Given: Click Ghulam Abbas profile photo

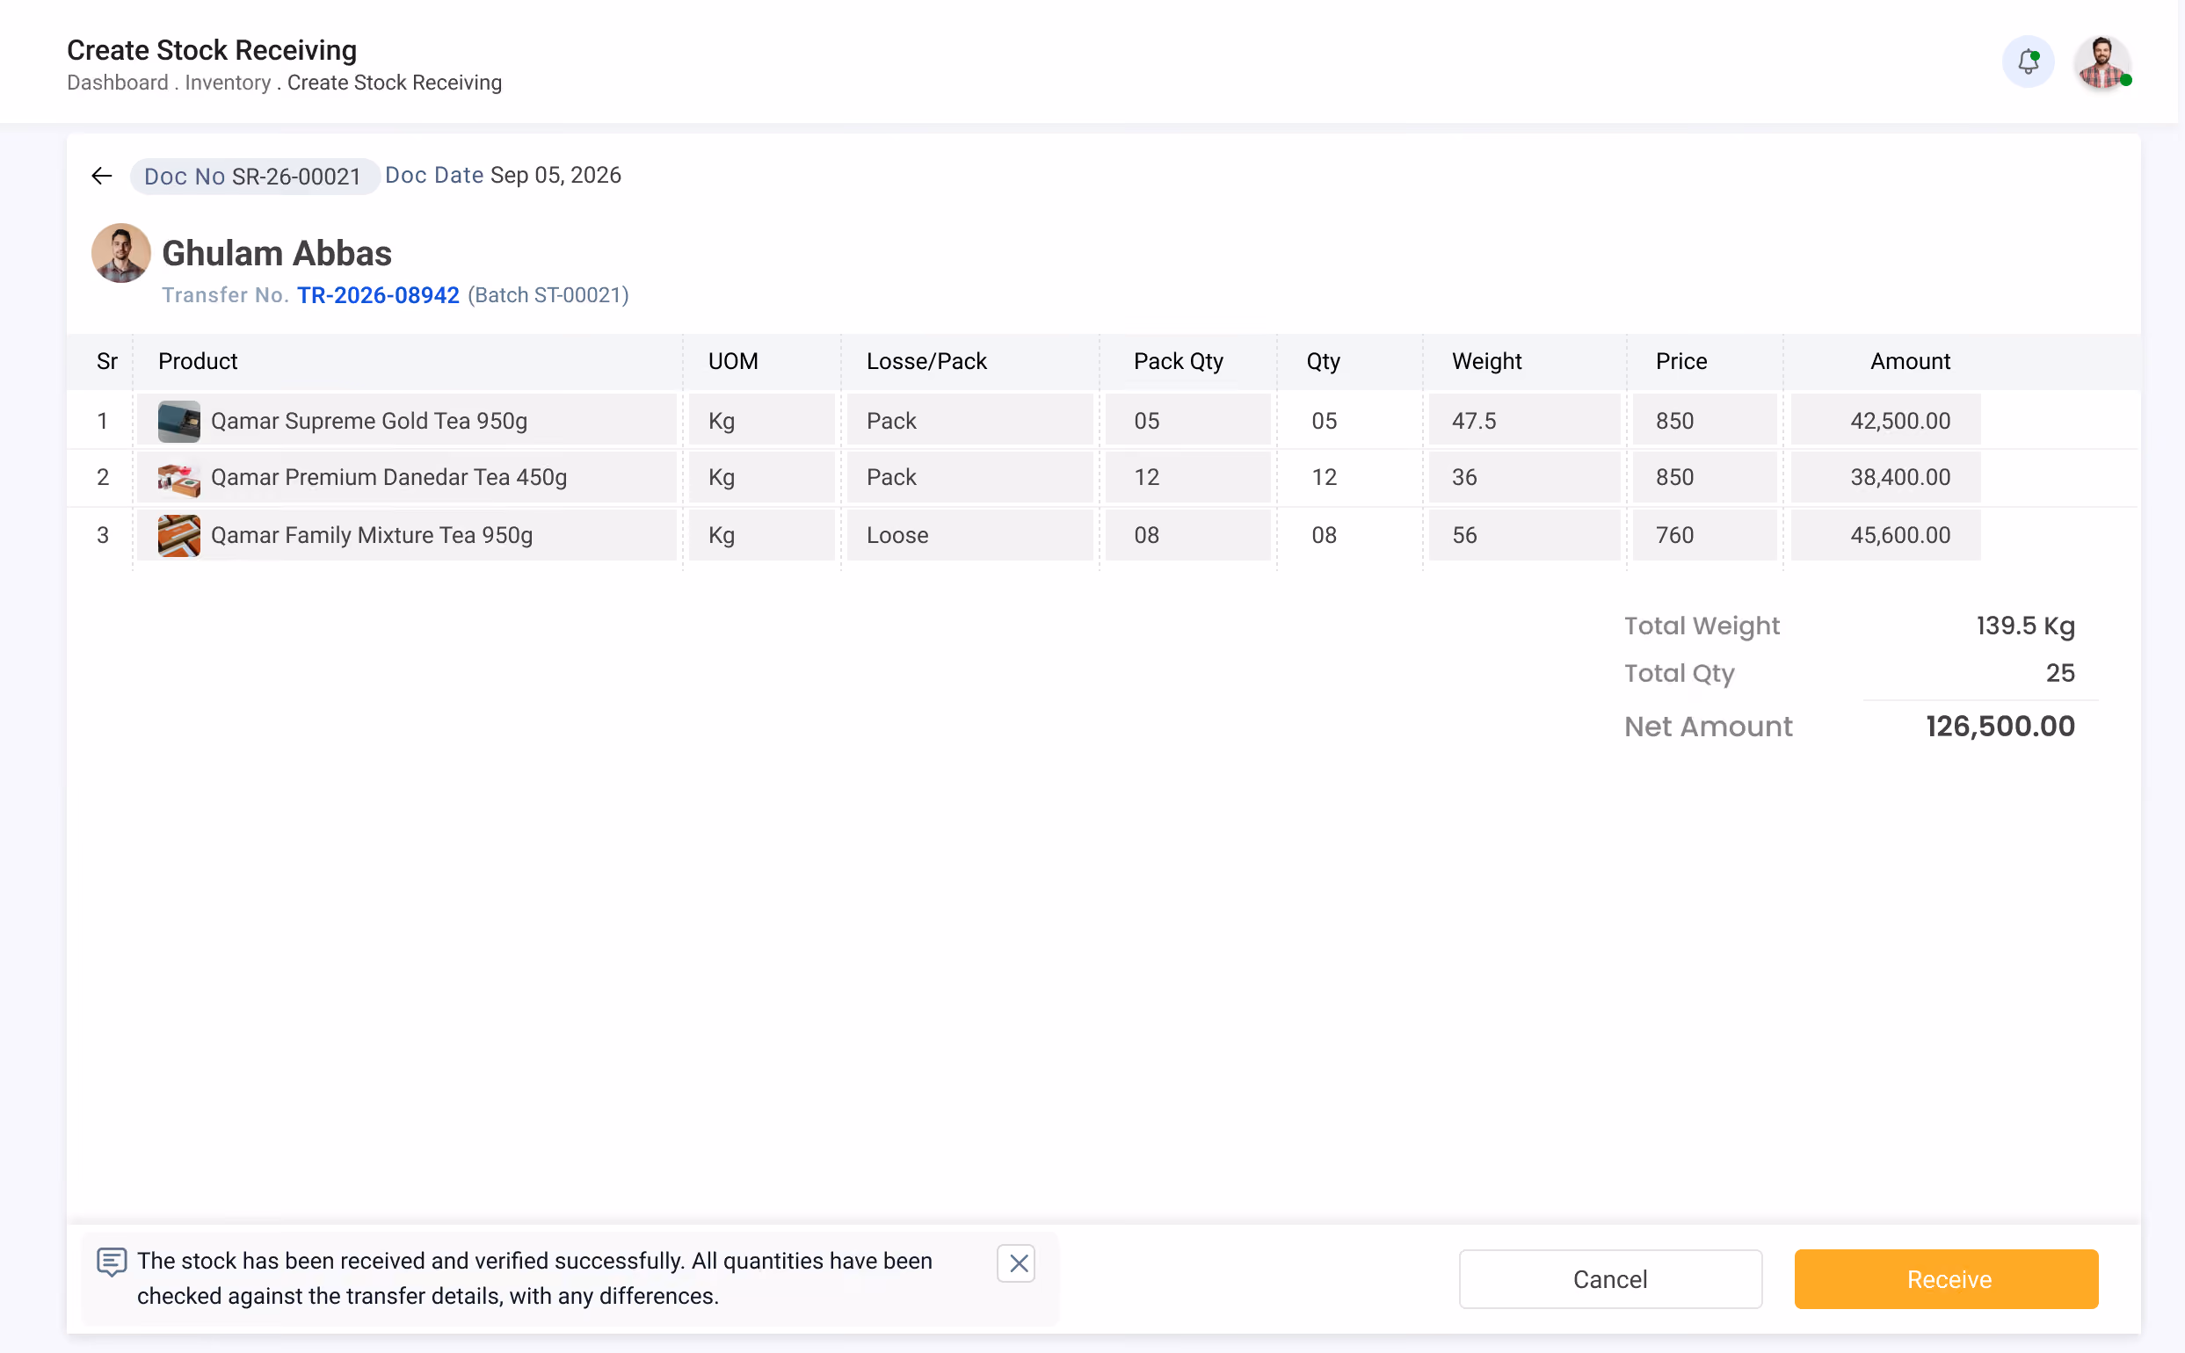Looking at the screenshot, I should (120, 253).
